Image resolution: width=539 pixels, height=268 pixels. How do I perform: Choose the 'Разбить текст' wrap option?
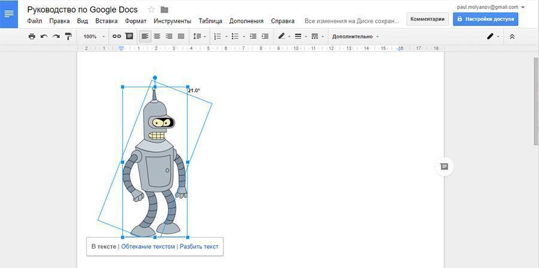point(199,246)
